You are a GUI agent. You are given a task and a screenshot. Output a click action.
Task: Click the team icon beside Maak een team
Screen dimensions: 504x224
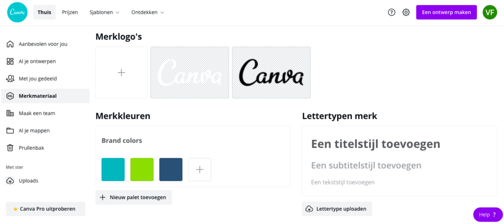[10, 113]
